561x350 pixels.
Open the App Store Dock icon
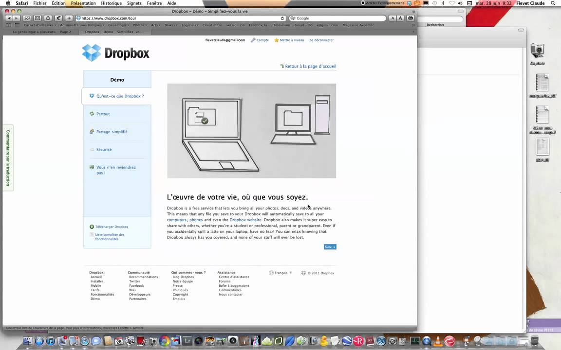tap(39, 341)
